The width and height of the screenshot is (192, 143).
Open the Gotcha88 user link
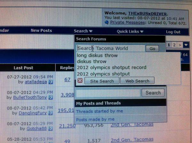(x=36, y=128)
